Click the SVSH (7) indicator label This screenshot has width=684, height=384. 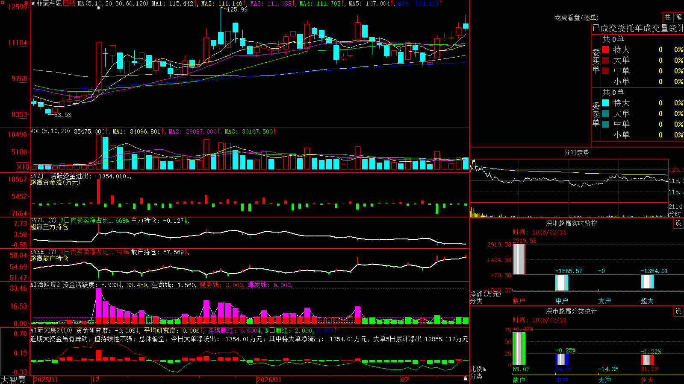[x=44, y=252]
